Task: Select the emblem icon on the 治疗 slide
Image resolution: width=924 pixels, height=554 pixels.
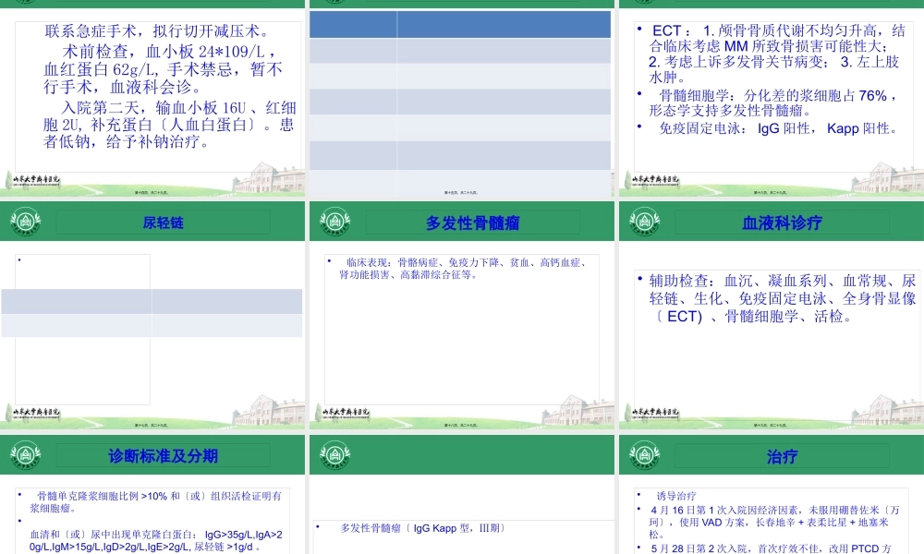Action: 644,454
